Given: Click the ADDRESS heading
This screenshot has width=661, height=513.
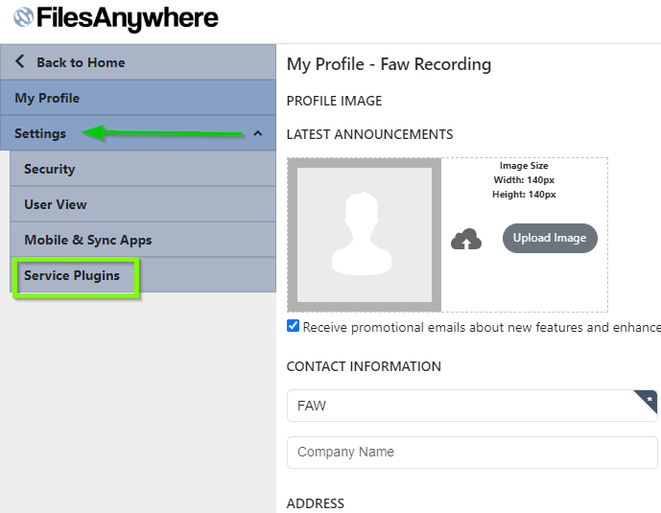Looking at the screenshot, I should [316, 503].
